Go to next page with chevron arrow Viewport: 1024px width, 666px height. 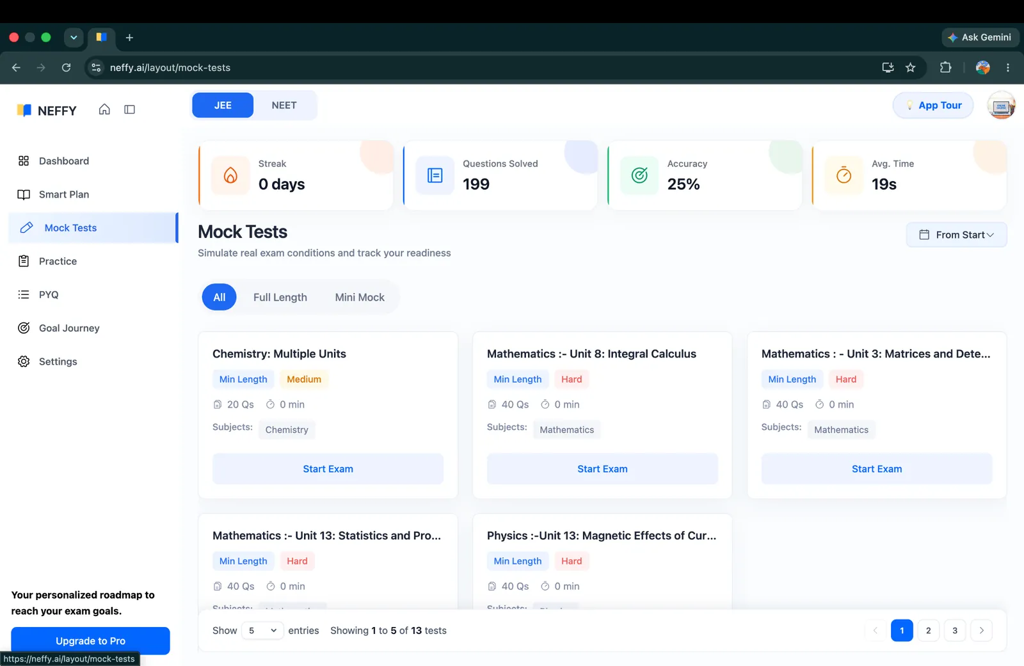pyautogui.click(x=982, y=631)
